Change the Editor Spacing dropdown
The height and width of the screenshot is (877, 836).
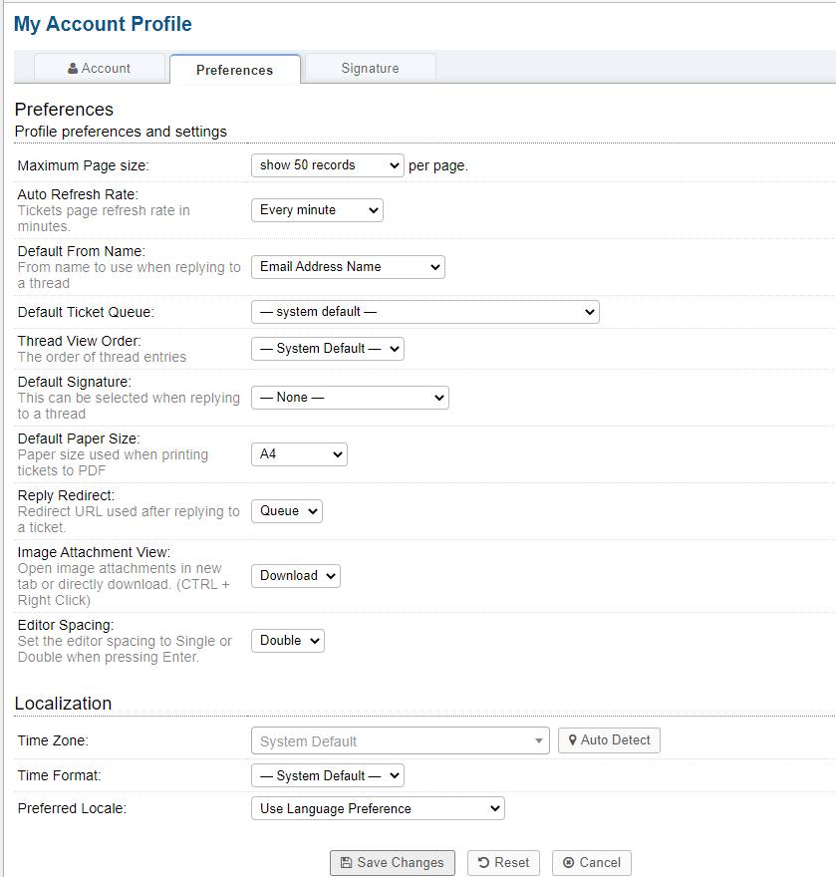click(x=287, y=641)
